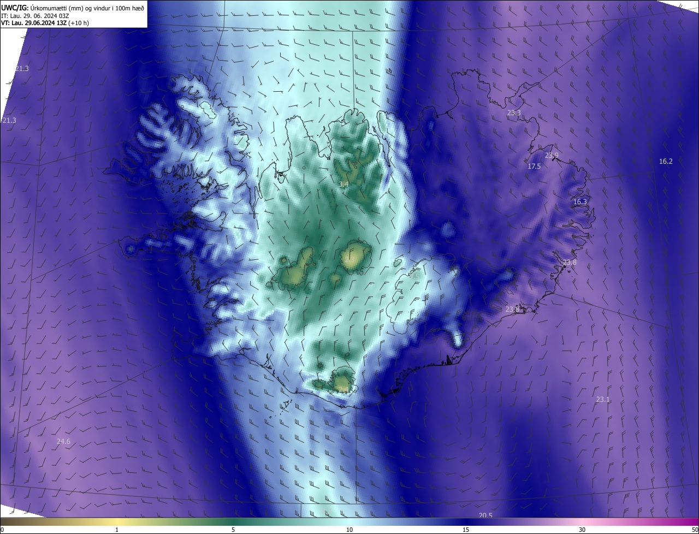Click the 'UWC/IG:' bold label in header
Screen dimensions: 699x534
tap(14, 7)
